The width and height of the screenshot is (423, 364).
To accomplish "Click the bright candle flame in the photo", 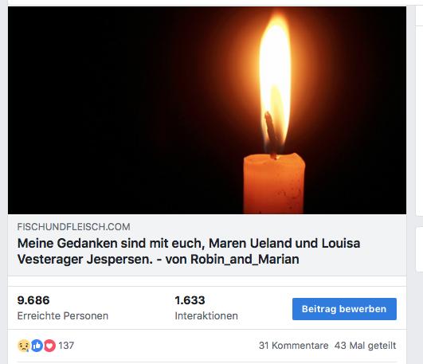I will [275, 81].
